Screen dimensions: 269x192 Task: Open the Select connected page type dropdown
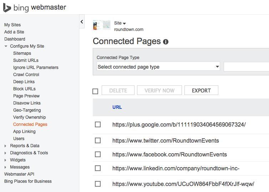[x=158, y=67]
